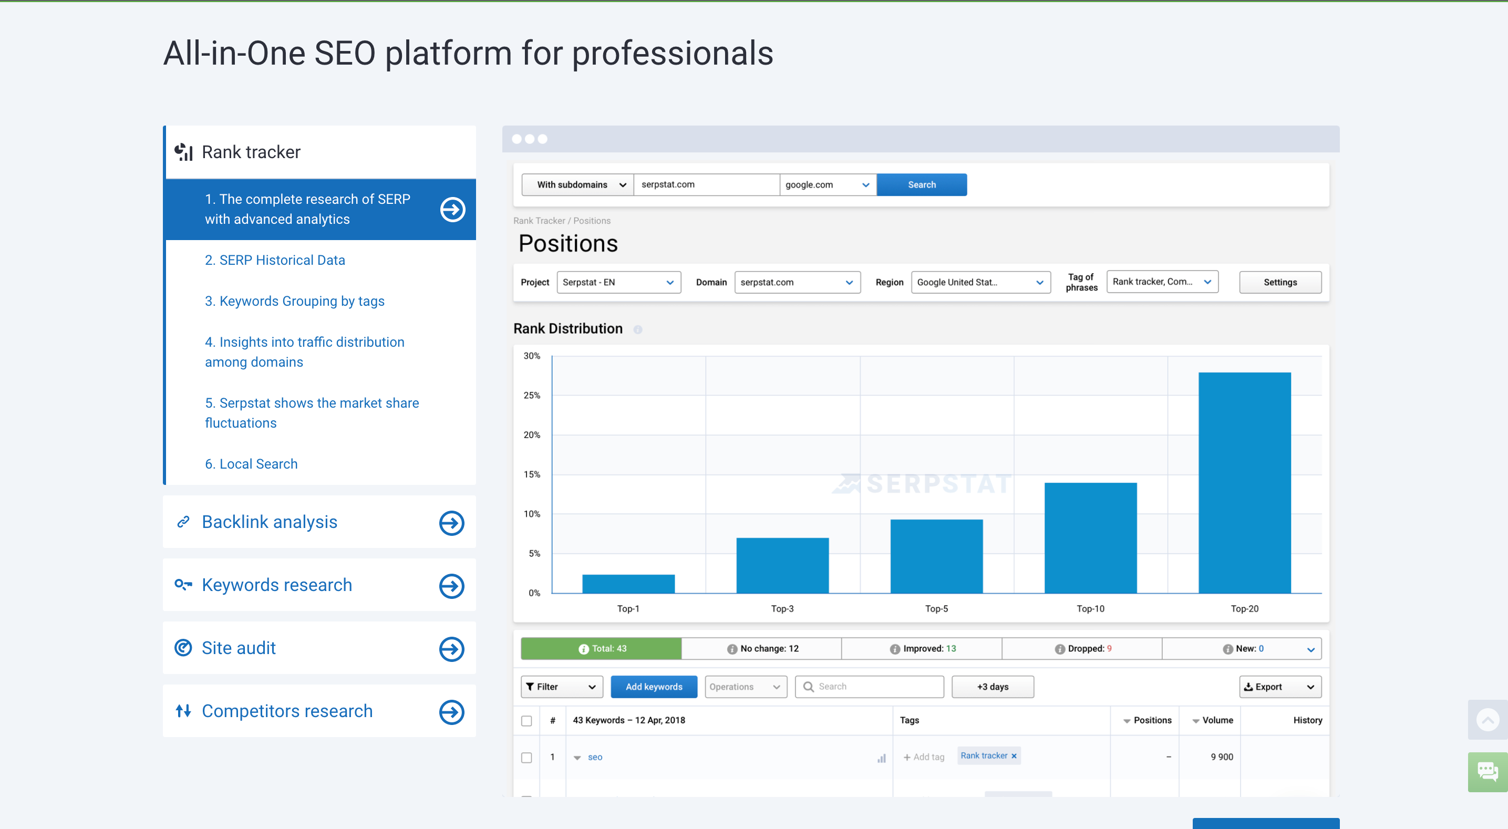1508x829 pixels.
Task: Click info icon next to No change
Action: tap(732, 649)
